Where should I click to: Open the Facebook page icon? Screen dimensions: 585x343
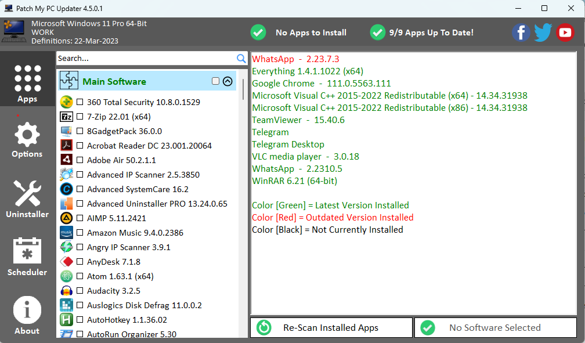[521, 33]
